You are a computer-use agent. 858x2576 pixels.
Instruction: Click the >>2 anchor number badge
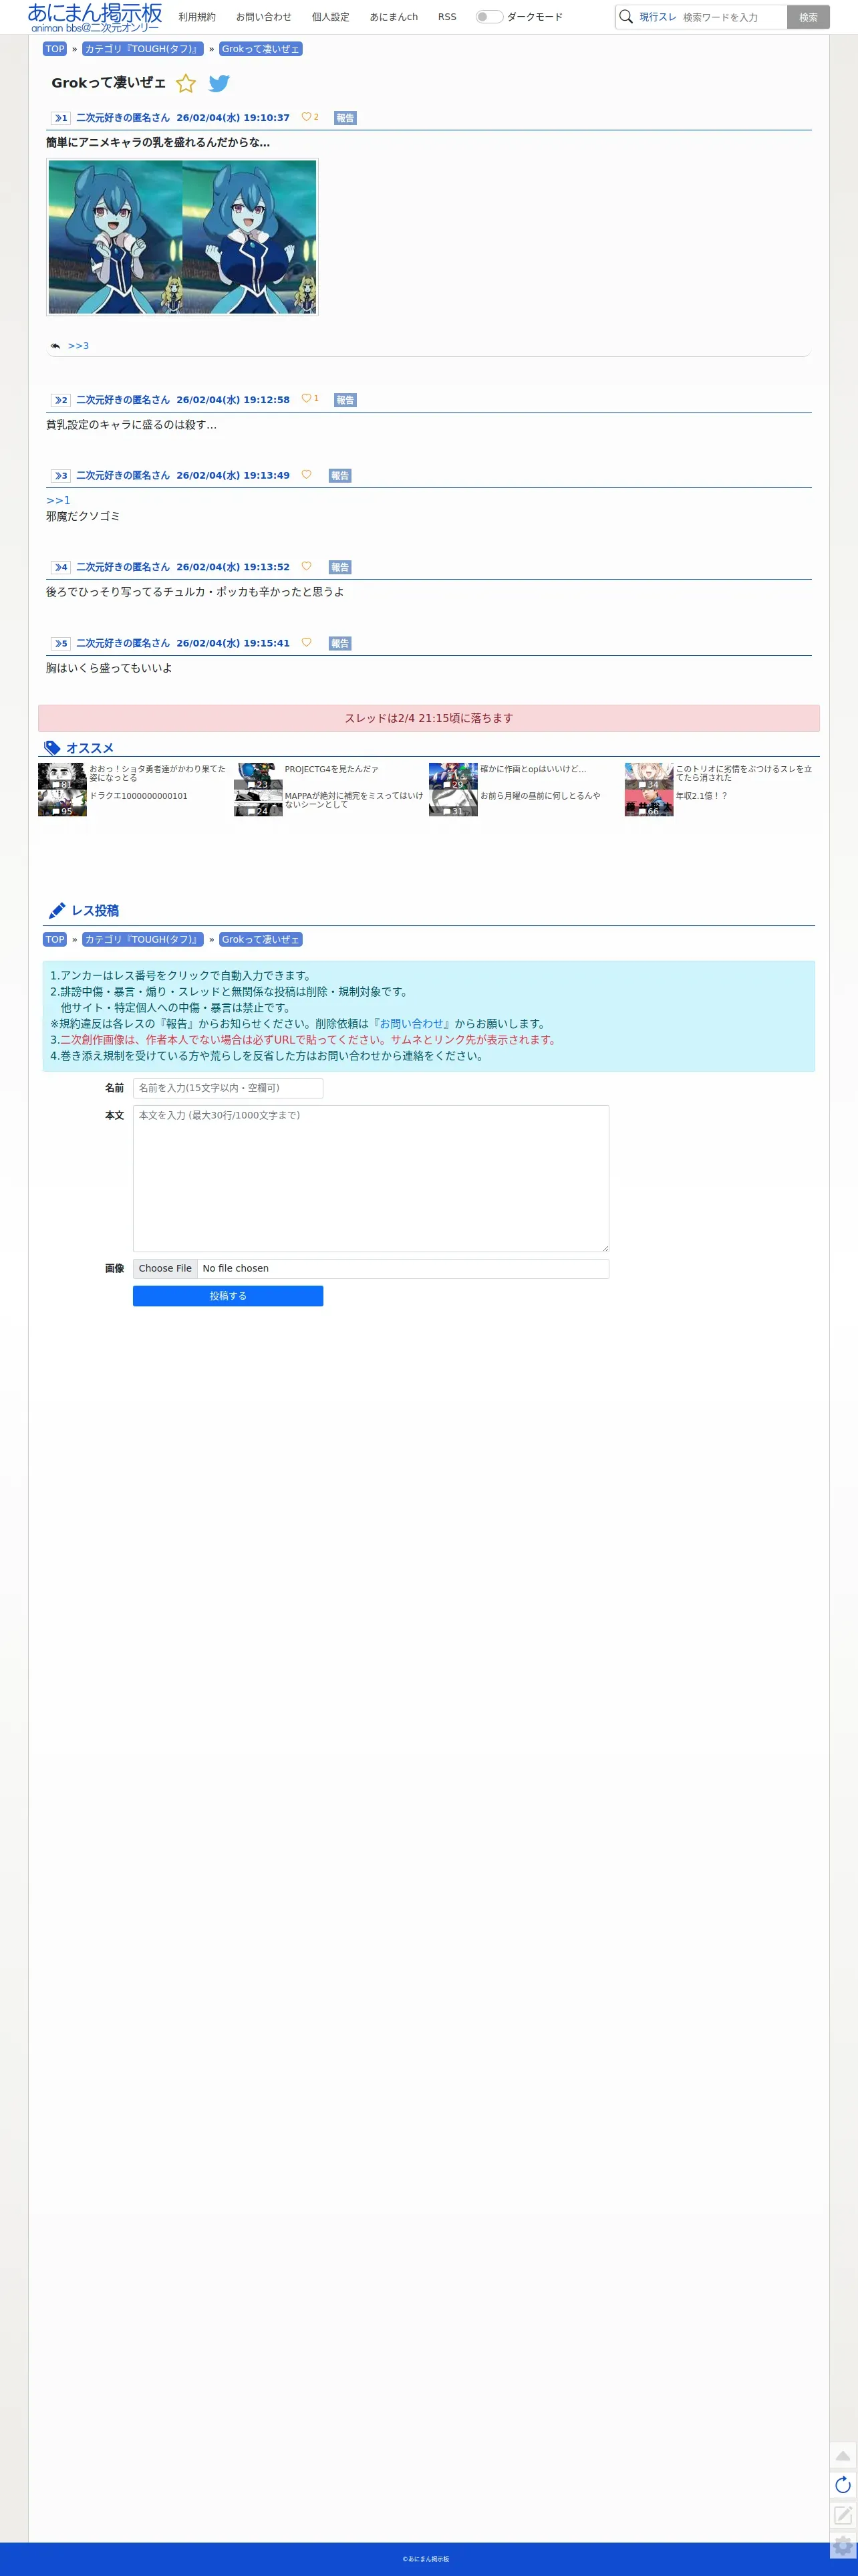click(x=61, y=400)
